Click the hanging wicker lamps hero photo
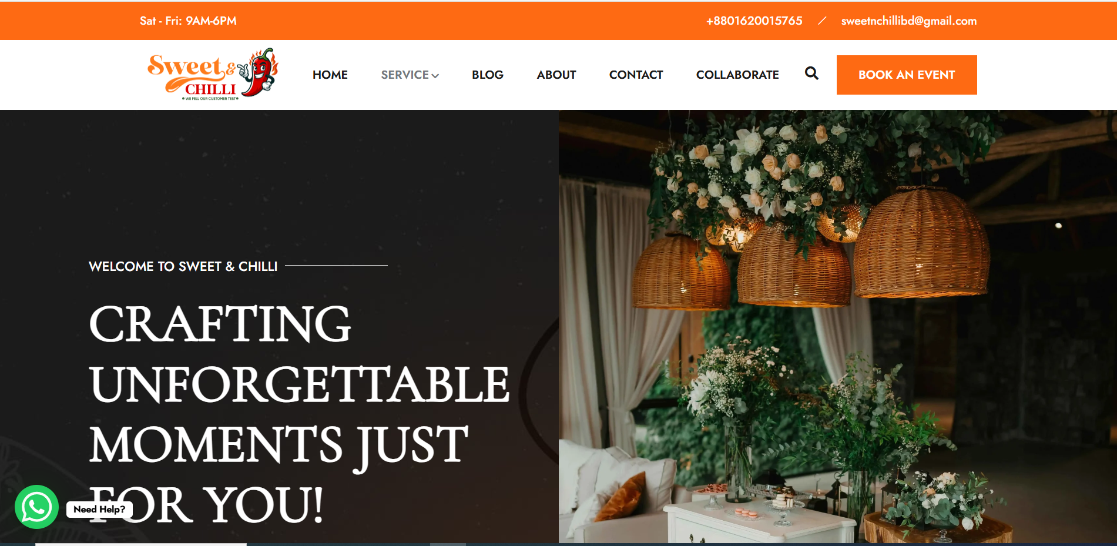Viewport: 1117px width, 546px height. click(837, 326)
